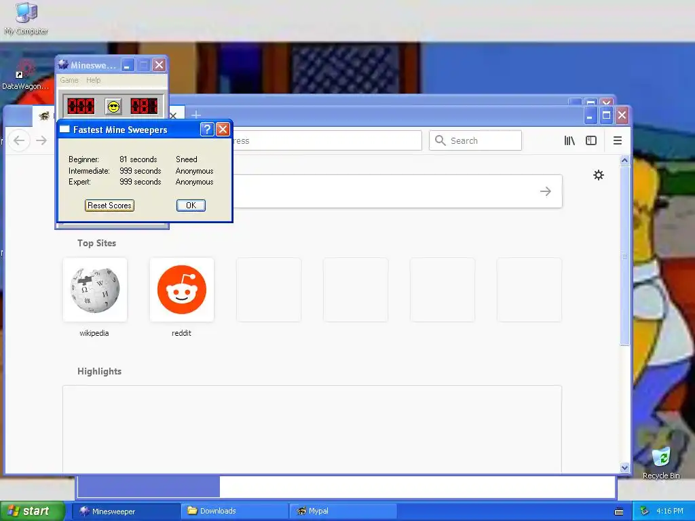Click the Windows start button
Viewport: 695px width, 521px height.
[33, 511]
